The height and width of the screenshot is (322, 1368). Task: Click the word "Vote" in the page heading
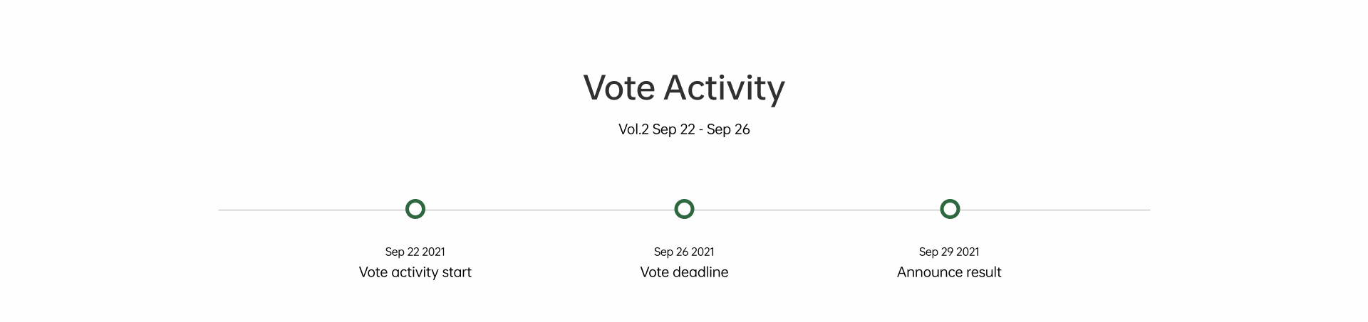coord(618,88)
